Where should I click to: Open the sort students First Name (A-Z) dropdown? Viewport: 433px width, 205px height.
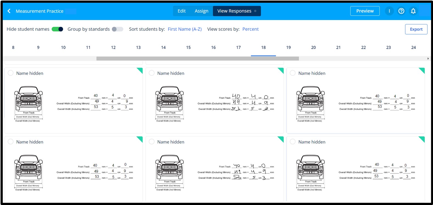pos(185,29)
